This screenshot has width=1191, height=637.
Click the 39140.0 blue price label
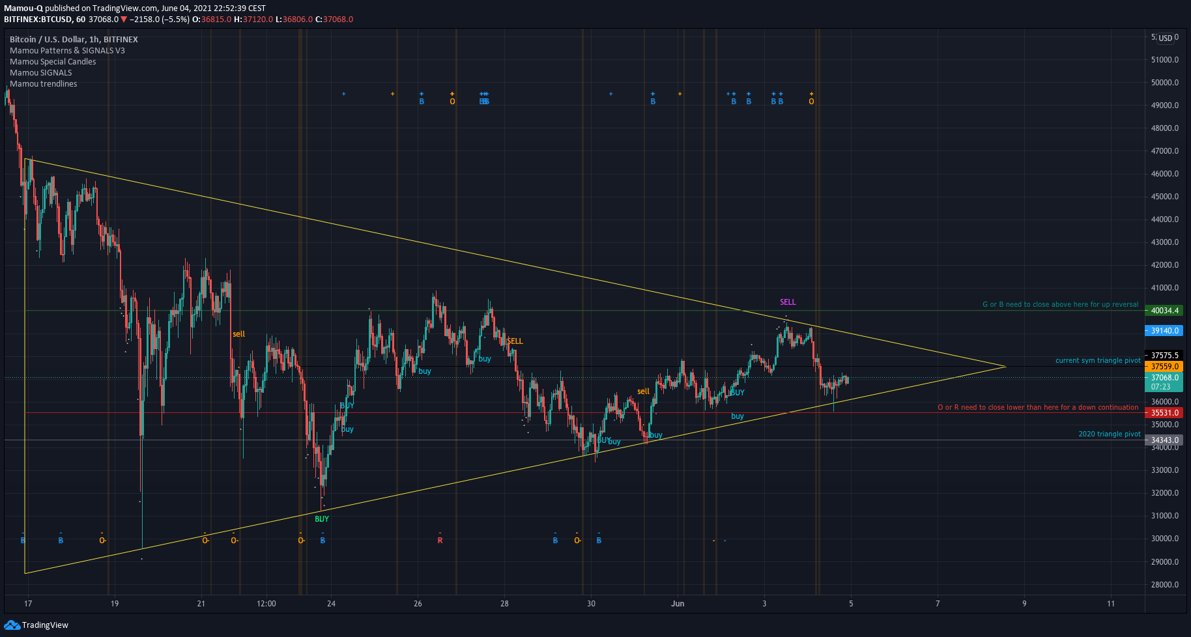click(x=1164, y=331)
